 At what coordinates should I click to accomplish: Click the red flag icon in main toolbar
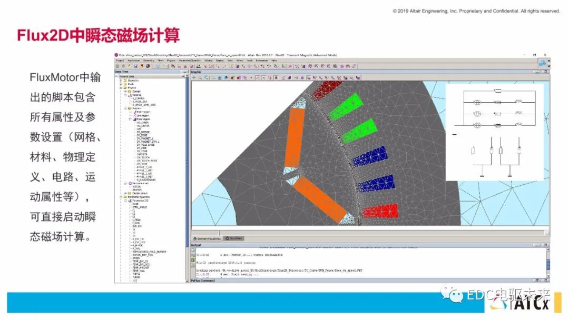click(x=142, y=66)
